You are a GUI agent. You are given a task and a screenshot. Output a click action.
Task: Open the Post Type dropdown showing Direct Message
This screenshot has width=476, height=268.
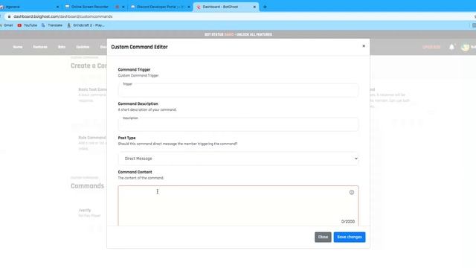tap(238, 159)
